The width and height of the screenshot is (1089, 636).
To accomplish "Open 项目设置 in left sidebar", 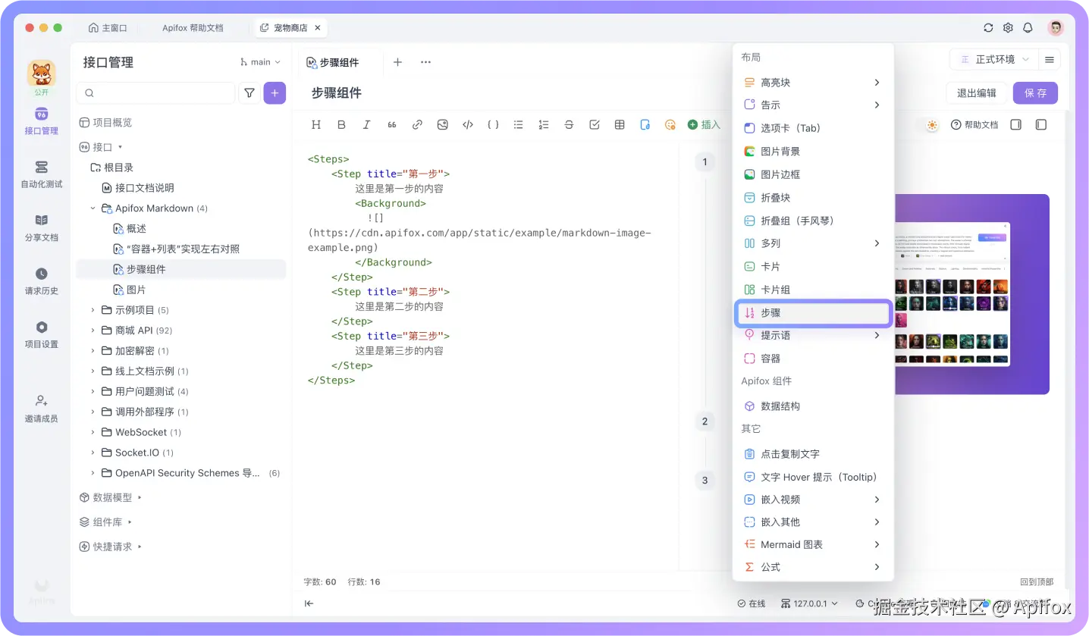I will coord(41,334).
